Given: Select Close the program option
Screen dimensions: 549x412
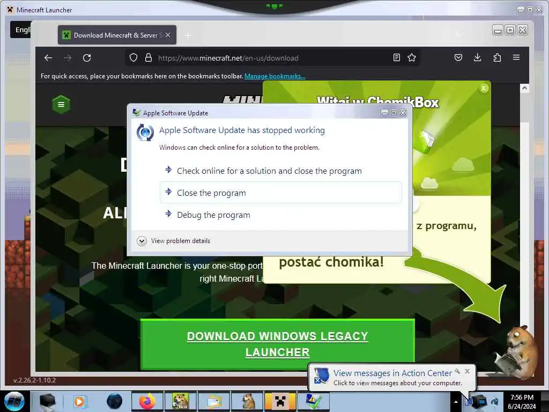Looking at the screenshot, I should point(281,193).
